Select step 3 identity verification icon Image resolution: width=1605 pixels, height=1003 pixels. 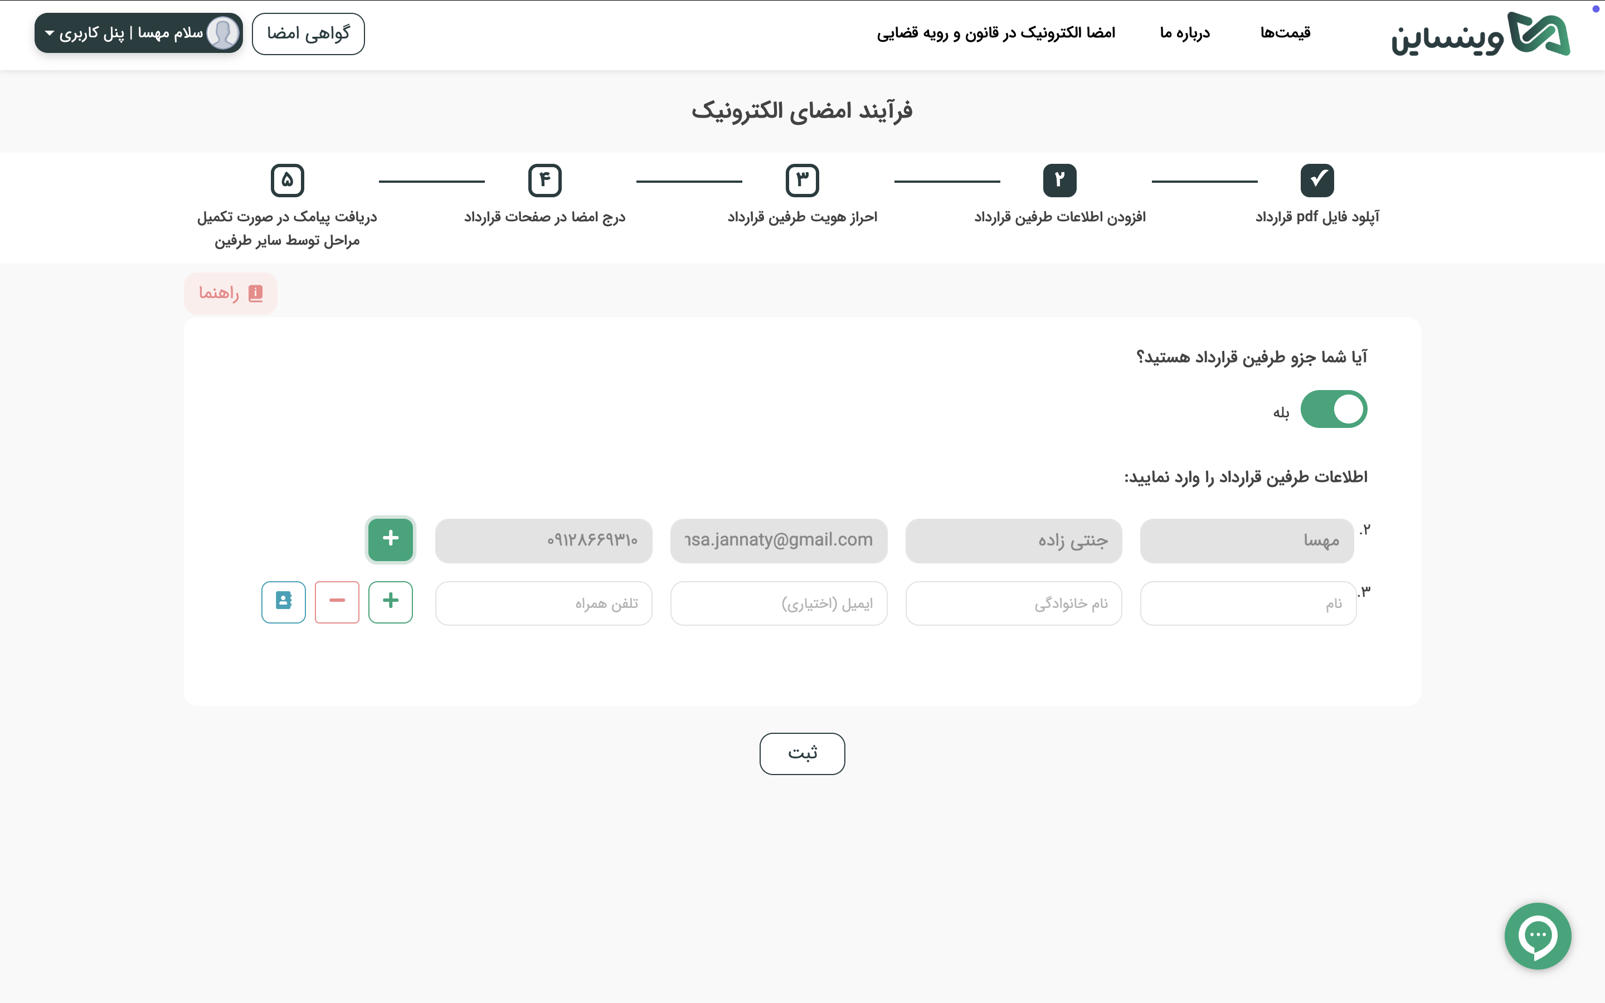pos(802,181)
